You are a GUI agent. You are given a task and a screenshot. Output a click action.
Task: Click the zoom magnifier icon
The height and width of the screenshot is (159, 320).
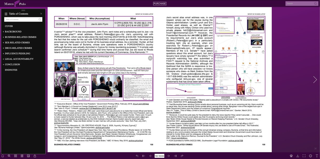point(9,156)
